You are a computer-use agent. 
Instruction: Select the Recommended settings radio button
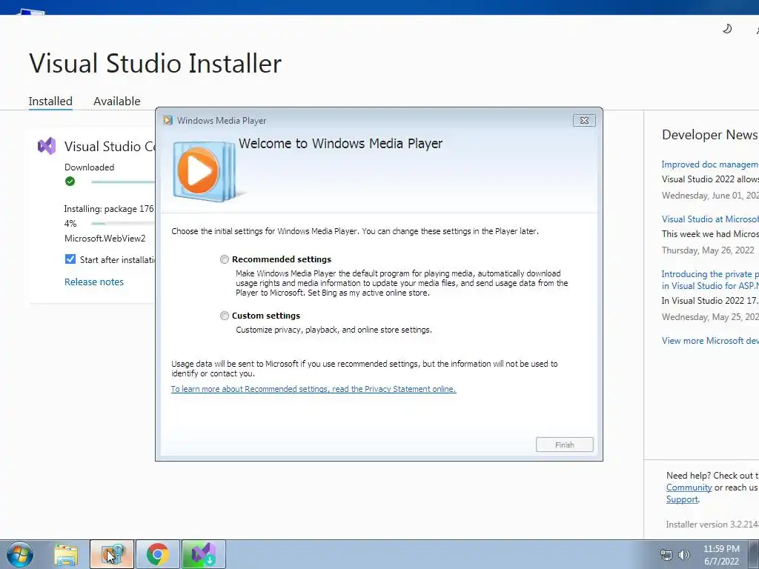click(224, 259)
